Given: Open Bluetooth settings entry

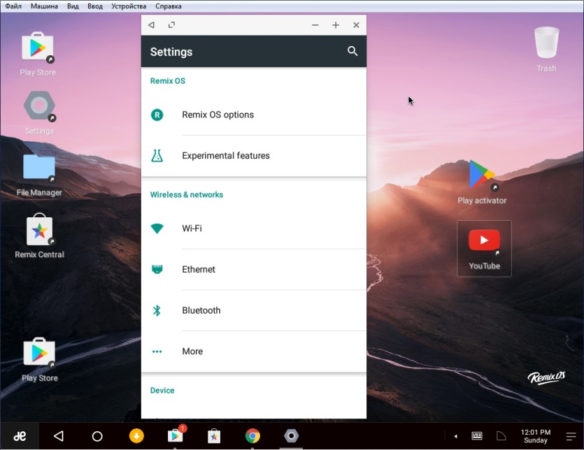Looking at the screenshot, I should tap(254, 310).
